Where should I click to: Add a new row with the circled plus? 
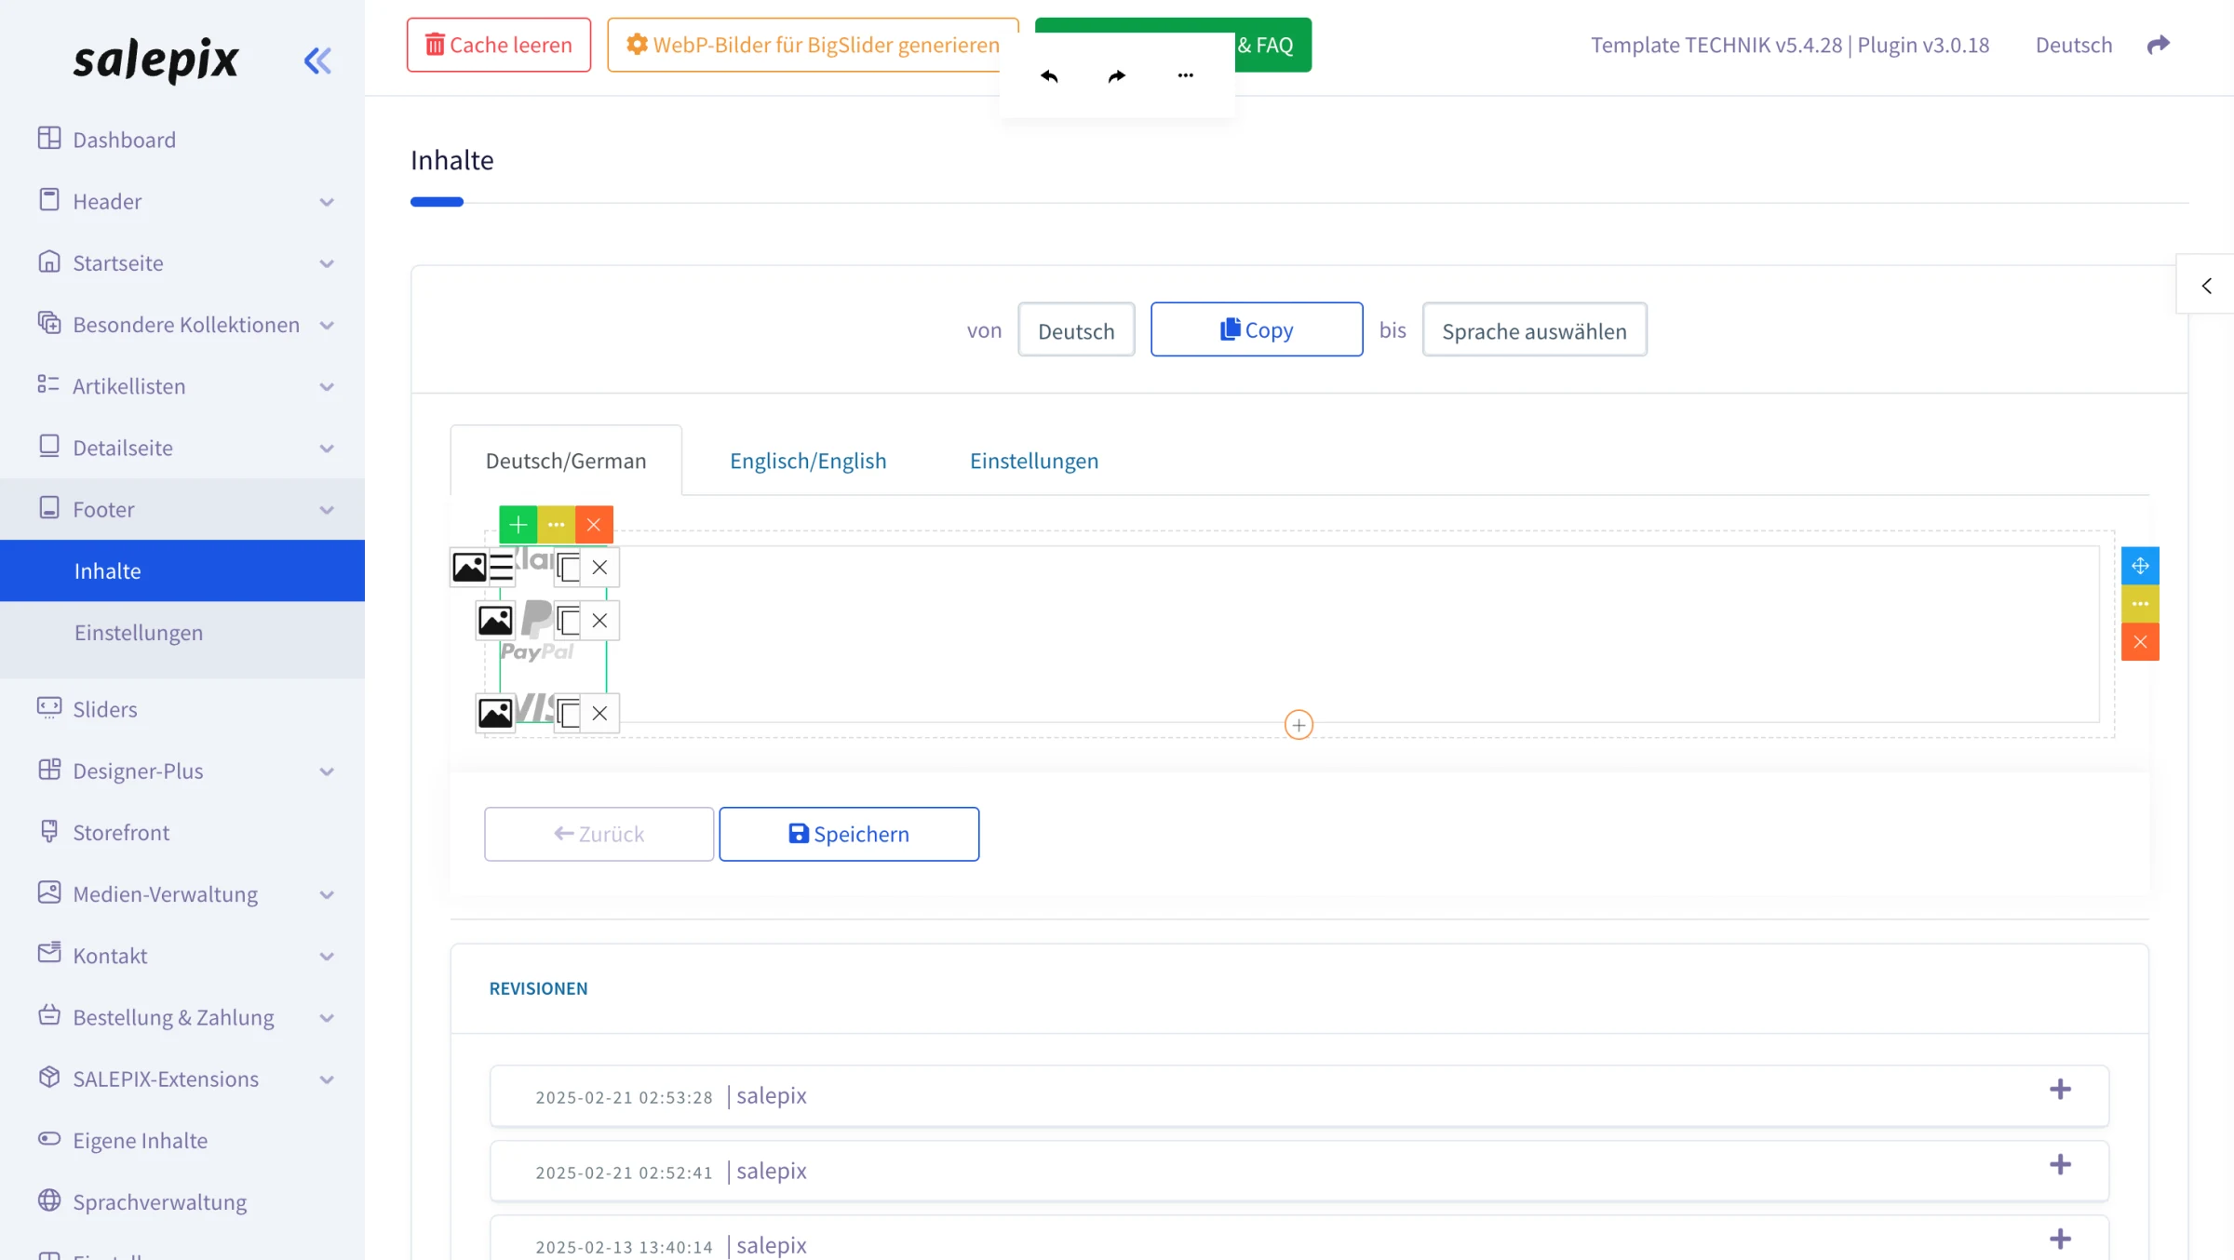click(1299, 725)
